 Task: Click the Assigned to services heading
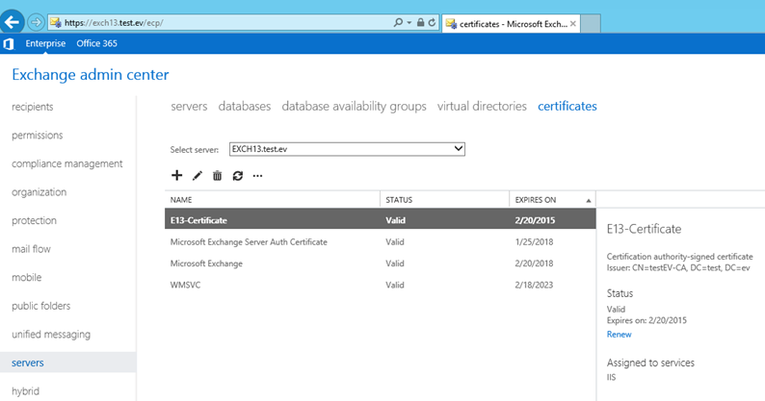(650, 363)
